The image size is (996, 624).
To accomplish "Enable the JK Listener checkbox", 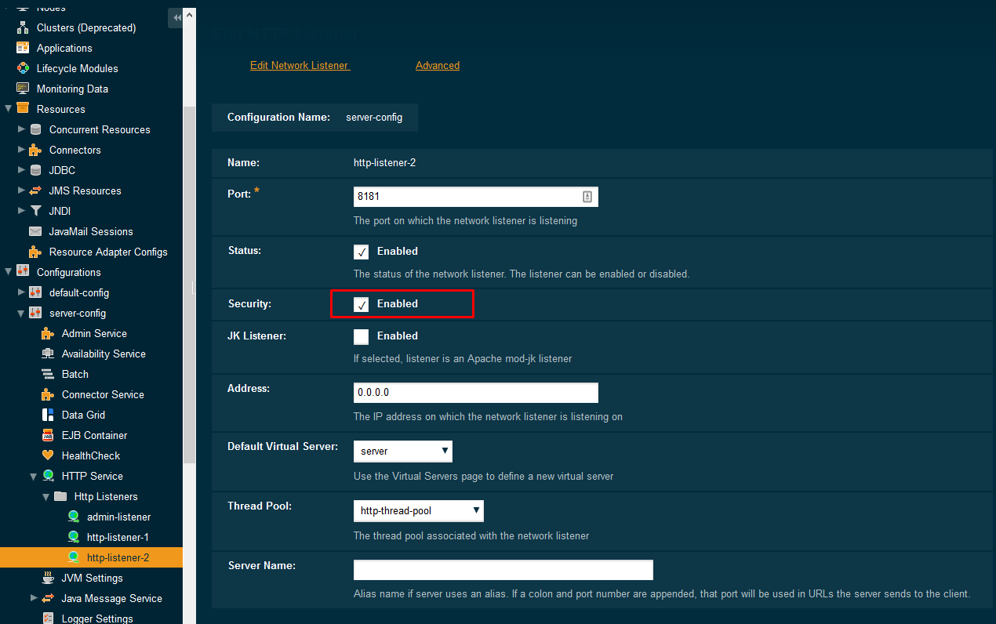I will 361,336.
